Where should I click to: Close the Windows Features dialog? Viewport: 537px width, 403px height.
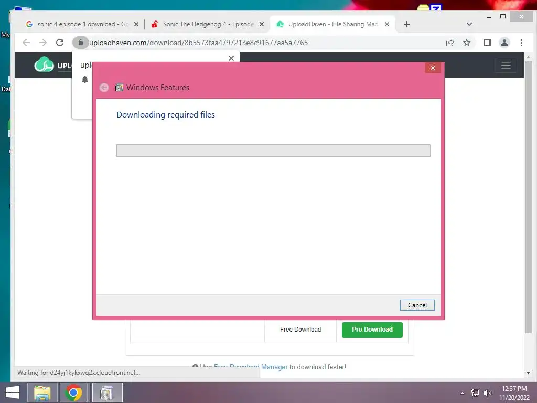coord(433,68)
